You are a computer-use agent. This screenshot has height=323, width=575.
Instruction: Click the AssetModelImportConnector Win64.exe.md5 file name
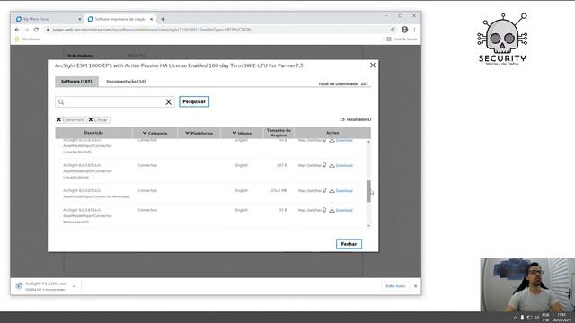coord(87,215)
